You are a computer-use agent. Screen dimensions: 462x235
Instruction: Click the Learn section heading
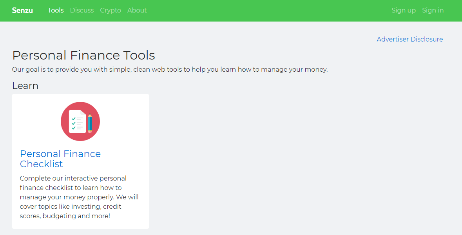coord(25,86)
